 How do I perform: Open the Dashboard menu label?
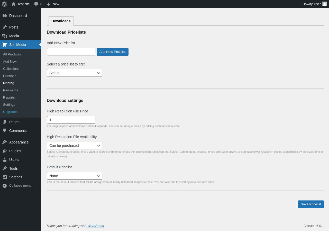click(x=18, y=16)
